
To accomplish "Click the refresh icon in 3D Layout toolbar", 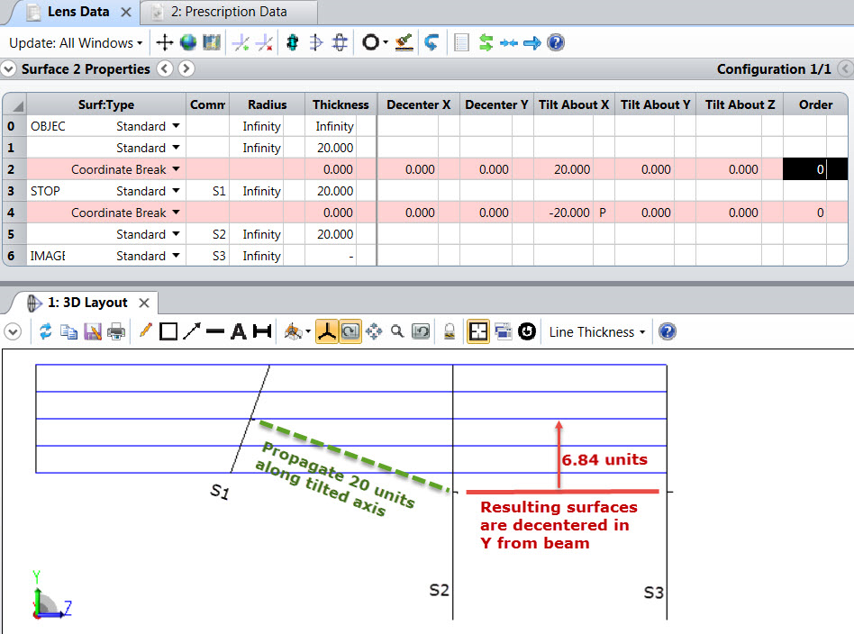I will [45, 331].
